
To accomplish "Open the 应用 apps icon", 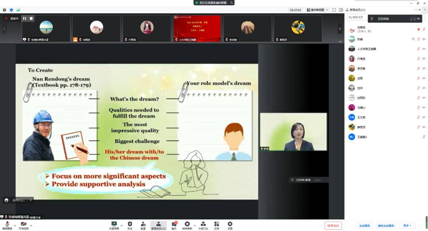I will (217, 225).
